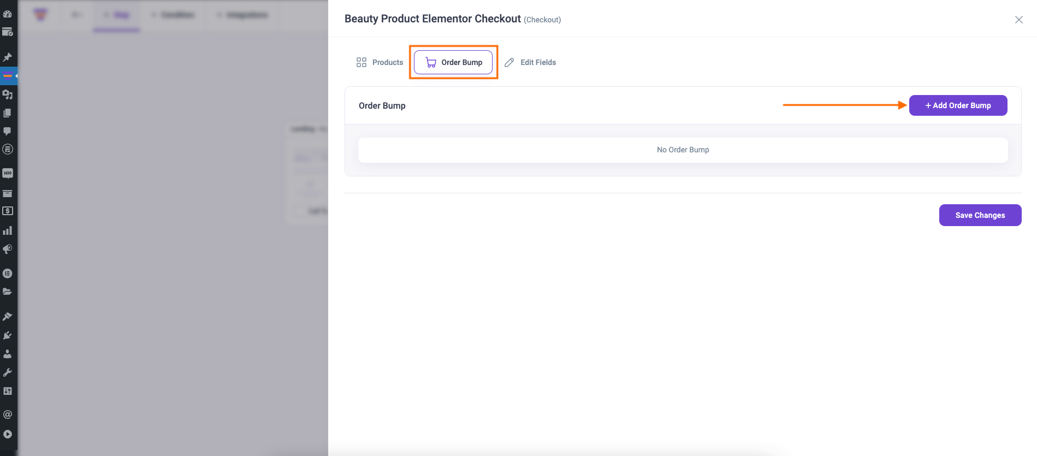Click the Collapse menu play-arrow icon
The height and width of the screenshot is (456, 1037).
8,434
